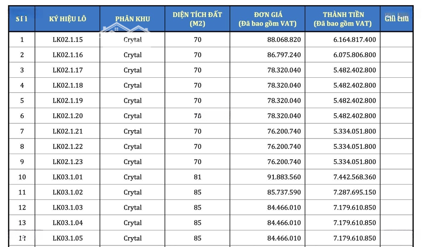Select cell with lot code LK02.1.15
Screen dimensions: 426x247
pos(67,39)
